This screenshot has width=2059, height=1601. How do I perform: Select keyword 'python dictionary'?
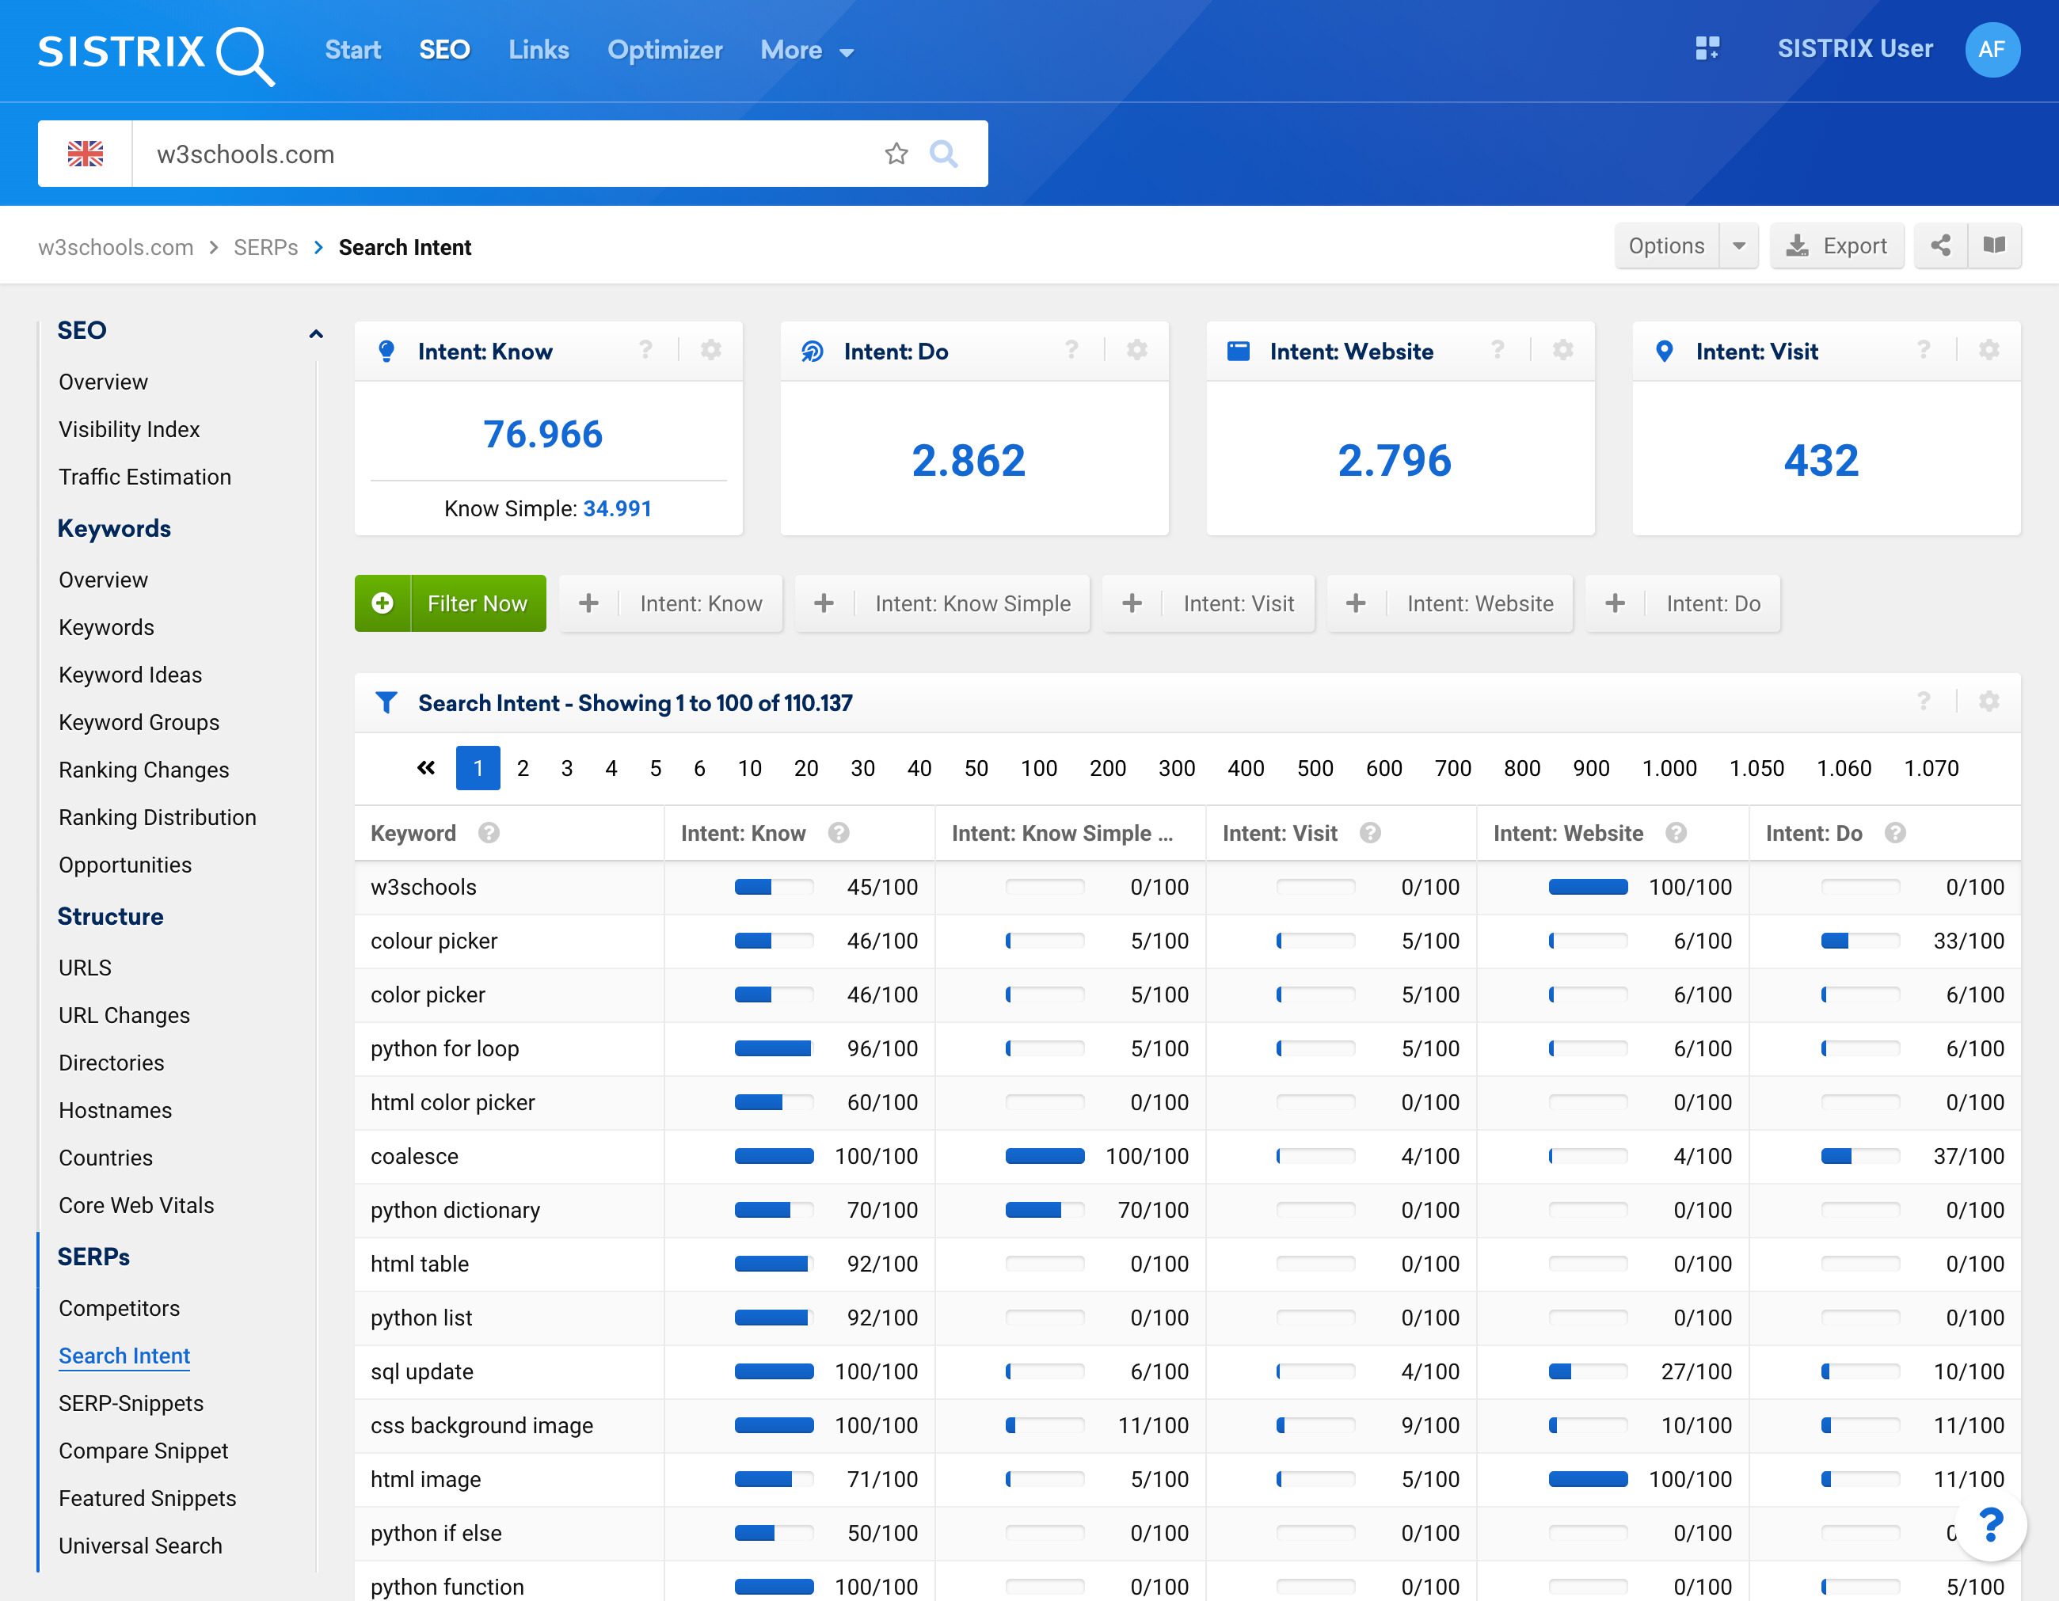[x=455, y=1210]
